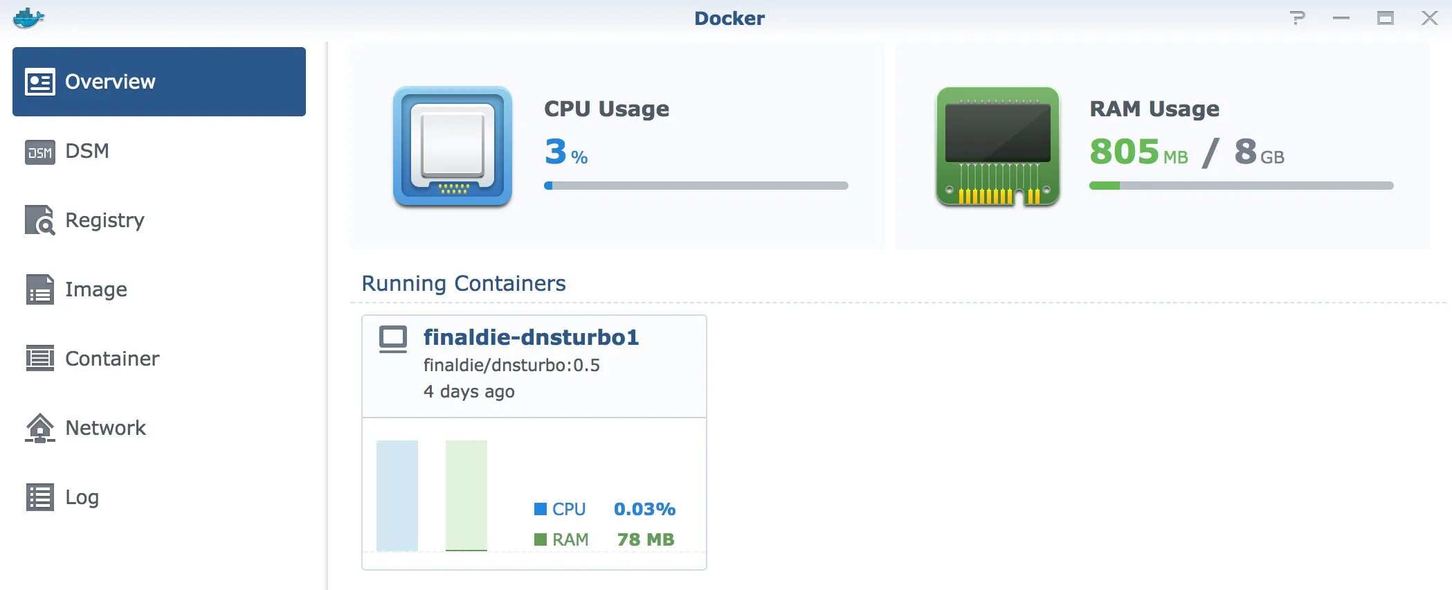This screenshot has width=1452, height=590.
Task: Click the CPU usage progress bar
Action: [696, 186]
